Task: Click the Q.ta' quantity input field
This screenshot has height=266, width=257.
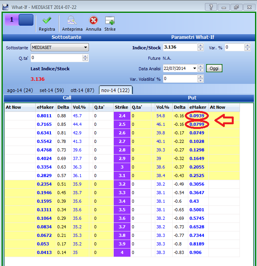Action: [x=57, y=58]
